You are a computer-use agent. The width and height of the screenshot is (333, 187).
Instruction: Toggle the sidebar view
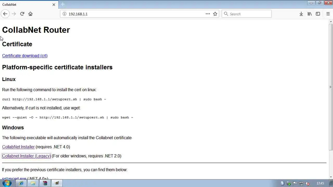coord(318,14)
